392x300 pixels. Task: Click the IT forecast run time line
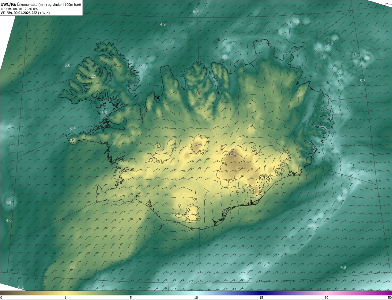click(x=19, y=9)
